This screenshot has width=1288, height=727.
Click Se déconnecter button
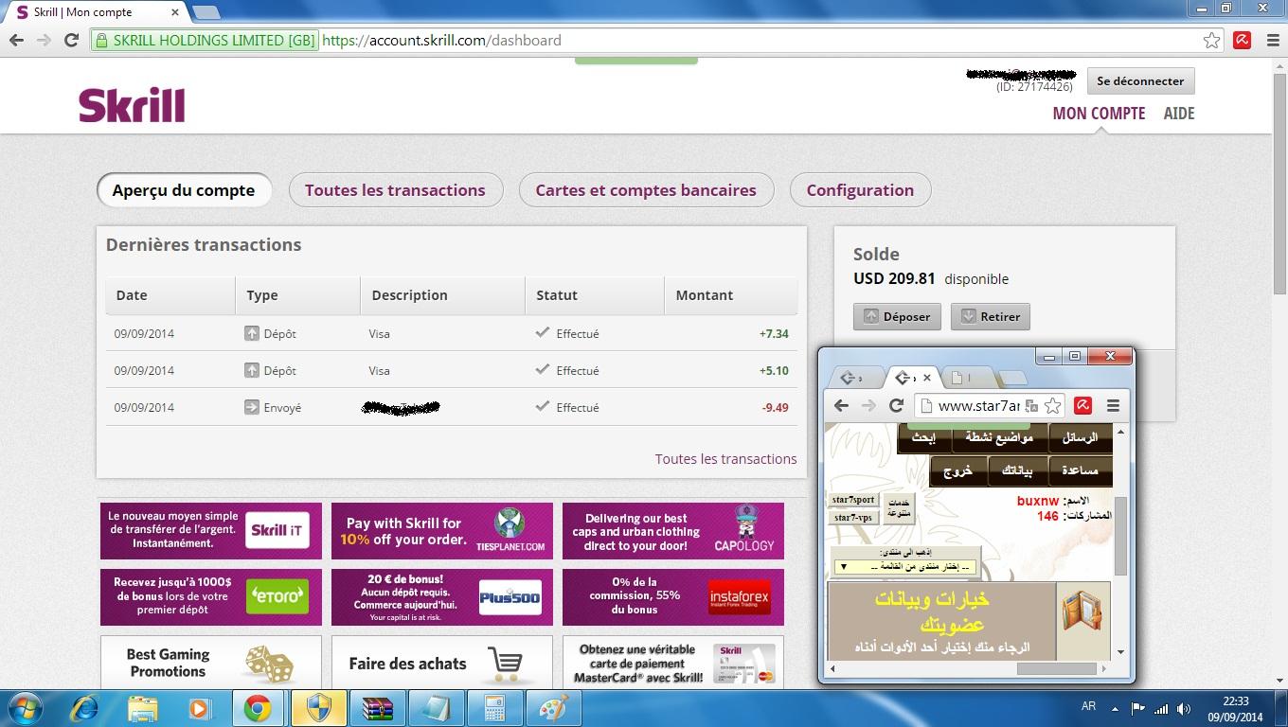click(x=1140, y=81)
